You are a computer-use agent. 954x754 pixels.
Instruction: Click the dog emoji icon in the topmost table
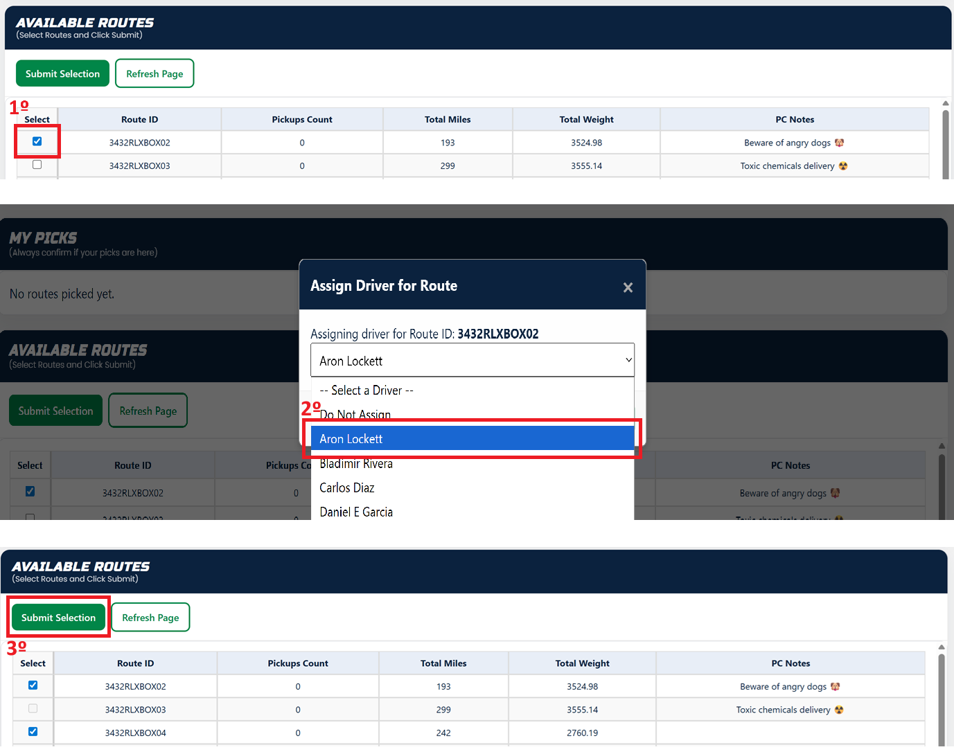point(839,143)
